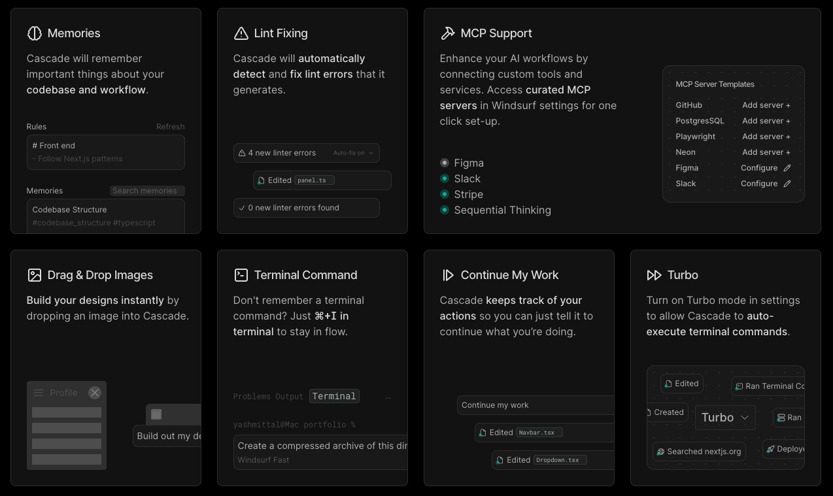Open the terminal panel overflow ellipsis menu
This screenshot has width=833, height=496.
(x=388, y=397)
